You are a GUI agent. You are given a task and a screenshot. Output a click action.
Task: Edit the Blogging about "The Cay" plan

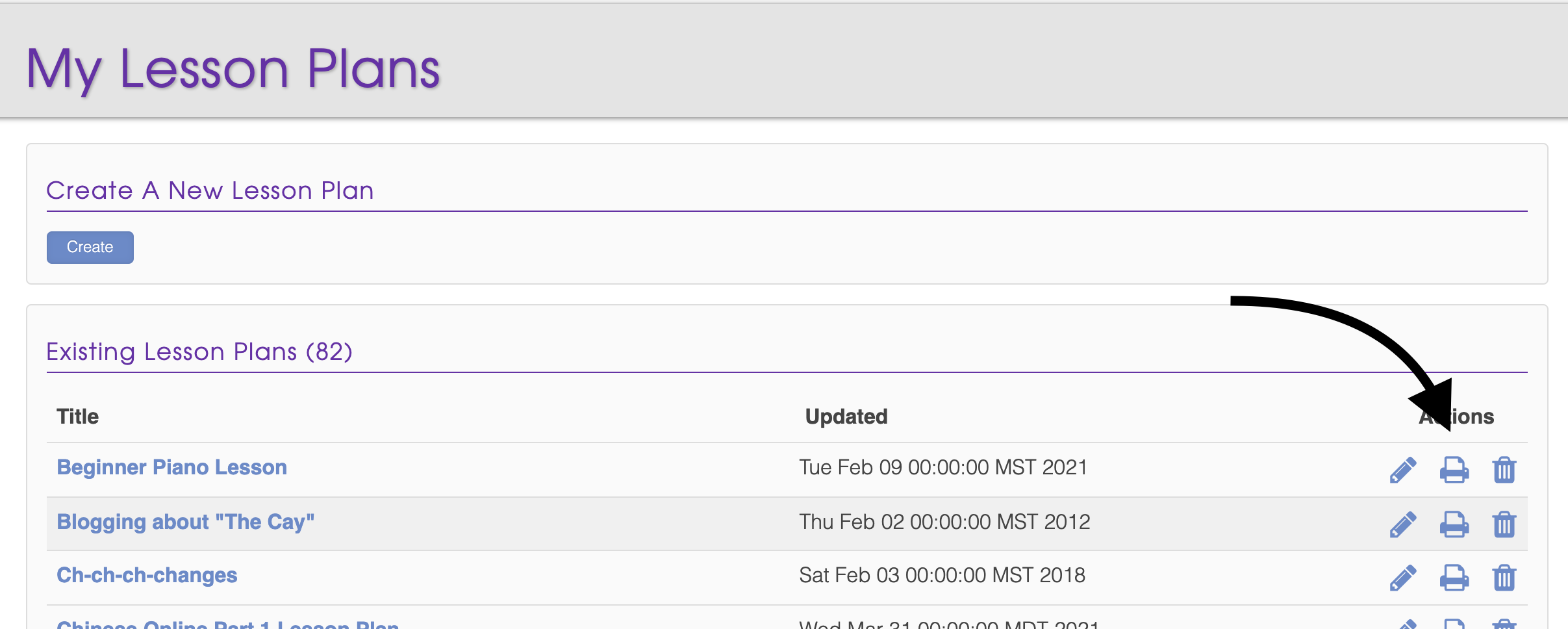1403,524
